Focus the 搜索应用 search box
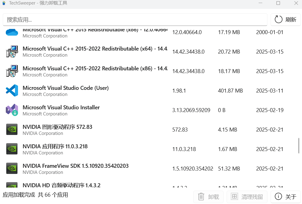 pyautogui.click(x=135, y=19)
